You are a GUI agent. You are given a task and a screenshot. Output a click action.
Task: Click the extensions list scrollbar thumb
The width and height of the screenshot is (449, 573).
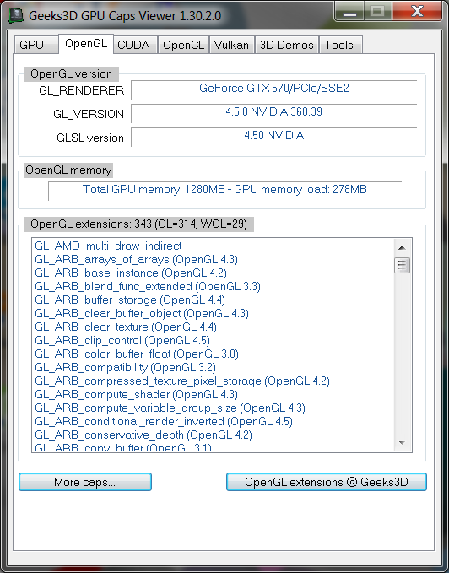(x=403, y=265)
